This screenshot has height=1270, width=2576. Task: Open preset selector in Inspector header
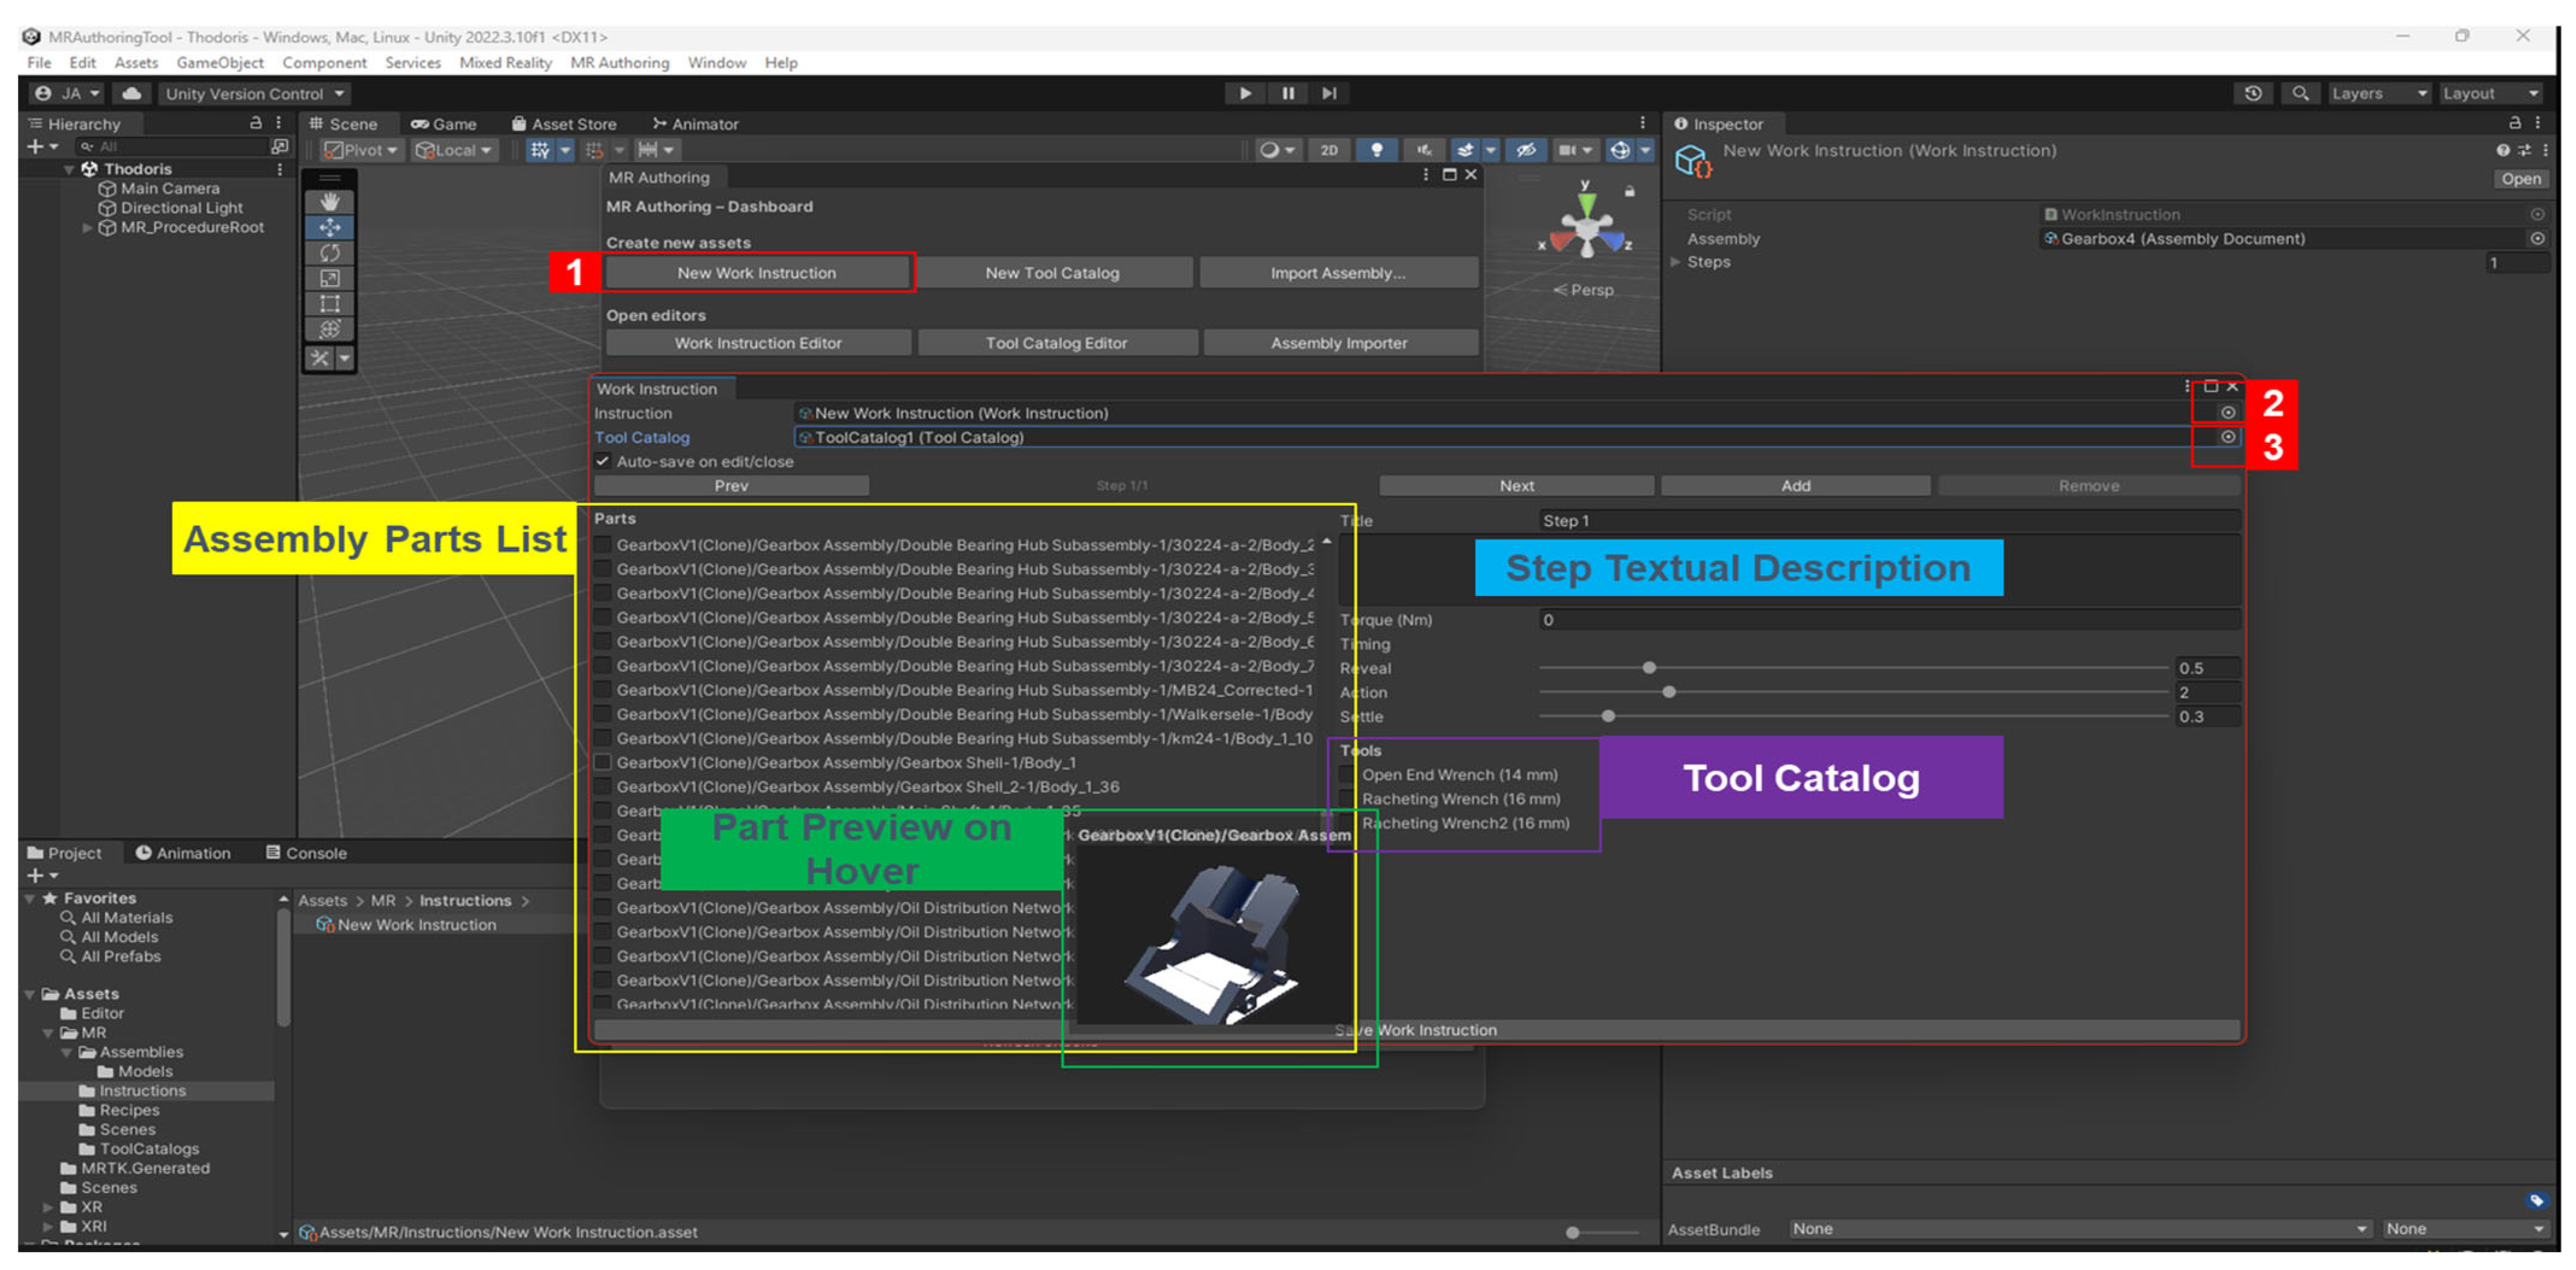coord(2524,150)
